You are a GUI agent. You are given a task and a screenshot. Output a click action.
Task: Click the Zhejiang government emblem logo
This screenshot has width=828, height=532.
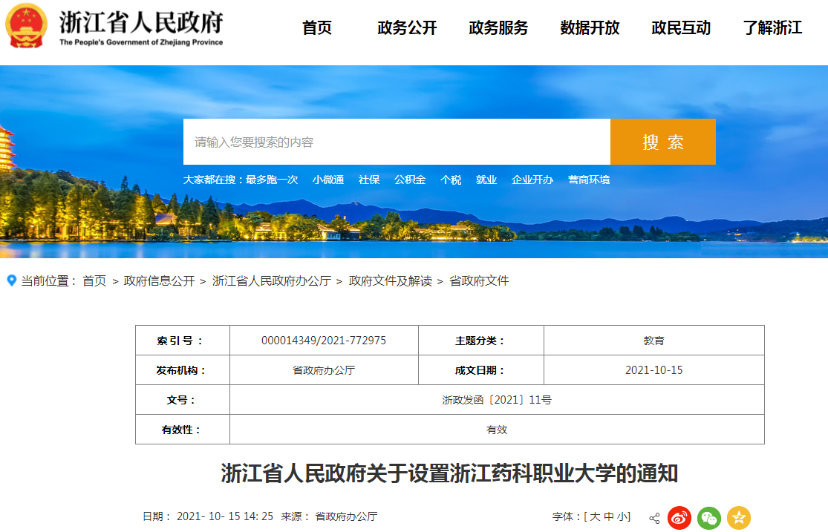(x=28, y=25)
